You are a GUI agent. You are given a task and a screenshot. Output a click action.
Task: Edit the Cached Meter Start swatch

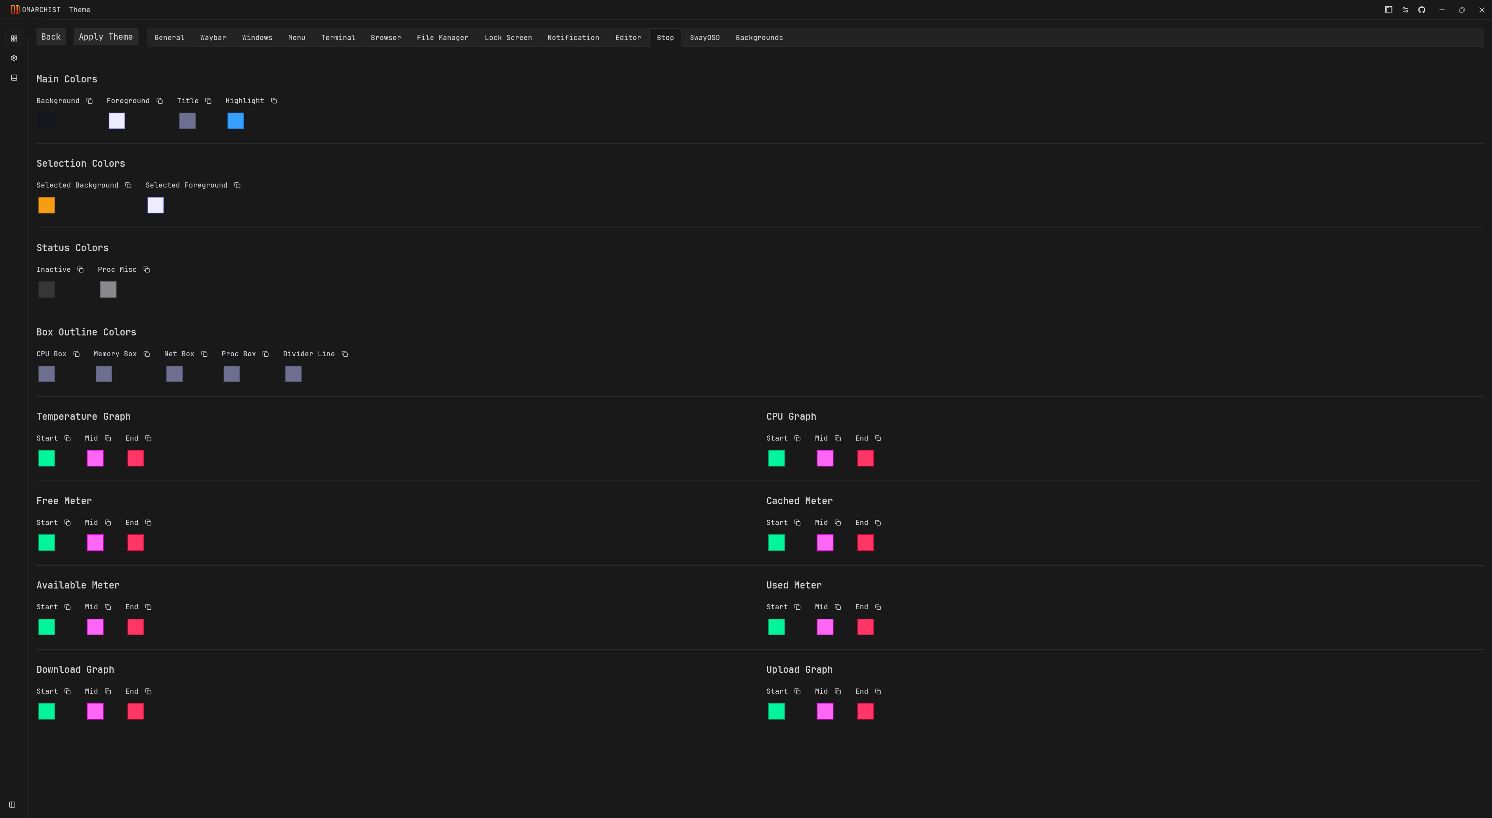tap(776, 543)
